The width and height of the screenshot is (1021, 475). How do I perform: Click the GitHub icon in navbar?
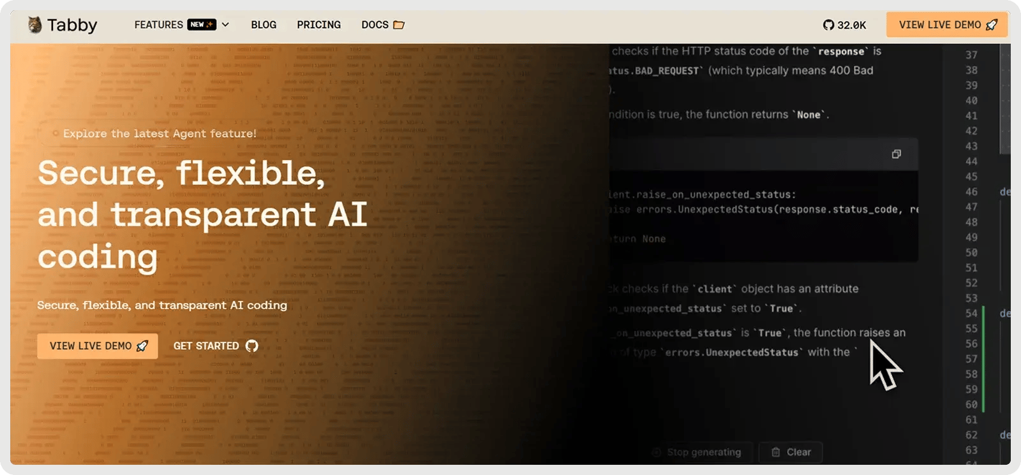coord(828,25)
